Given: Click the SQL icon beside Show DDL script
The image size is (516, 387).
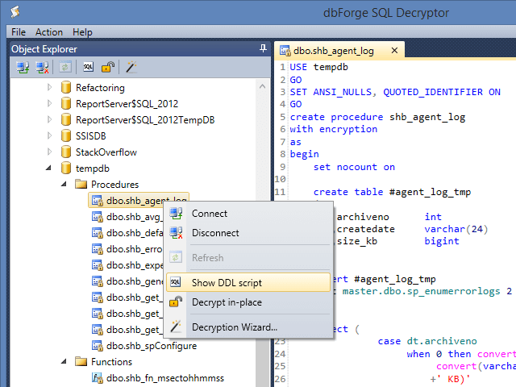Looking at the screenshot, I should 176,282.
